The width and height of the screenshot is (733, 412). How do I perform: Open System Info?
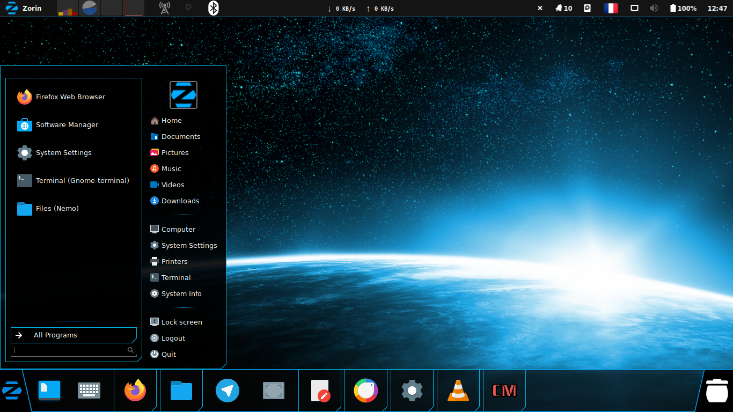(176, 294)
